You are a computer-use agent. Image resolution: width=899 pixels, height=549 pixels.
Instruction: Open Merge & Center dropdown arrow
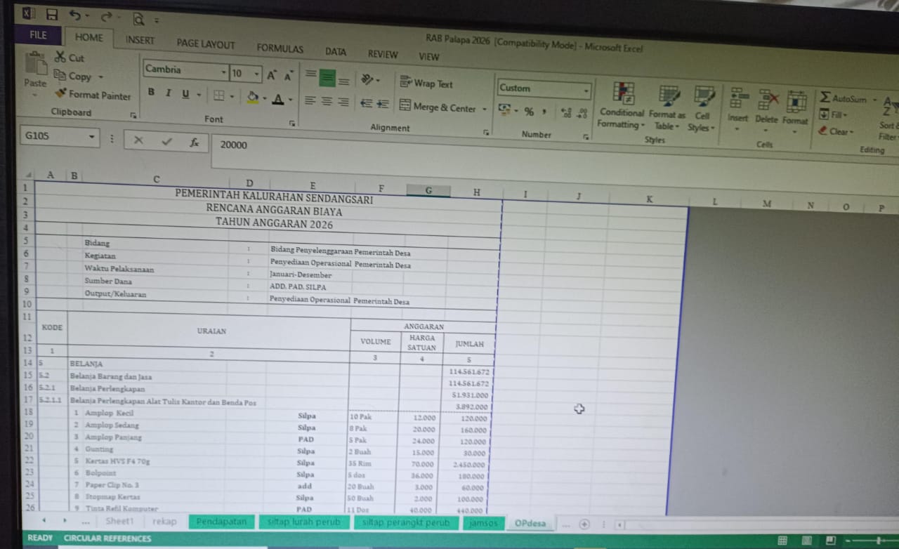484,109
